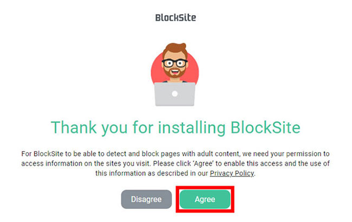Viewport: 352px width, 222px height.
Task: Click the man's ginger beard
Action: 175,73
